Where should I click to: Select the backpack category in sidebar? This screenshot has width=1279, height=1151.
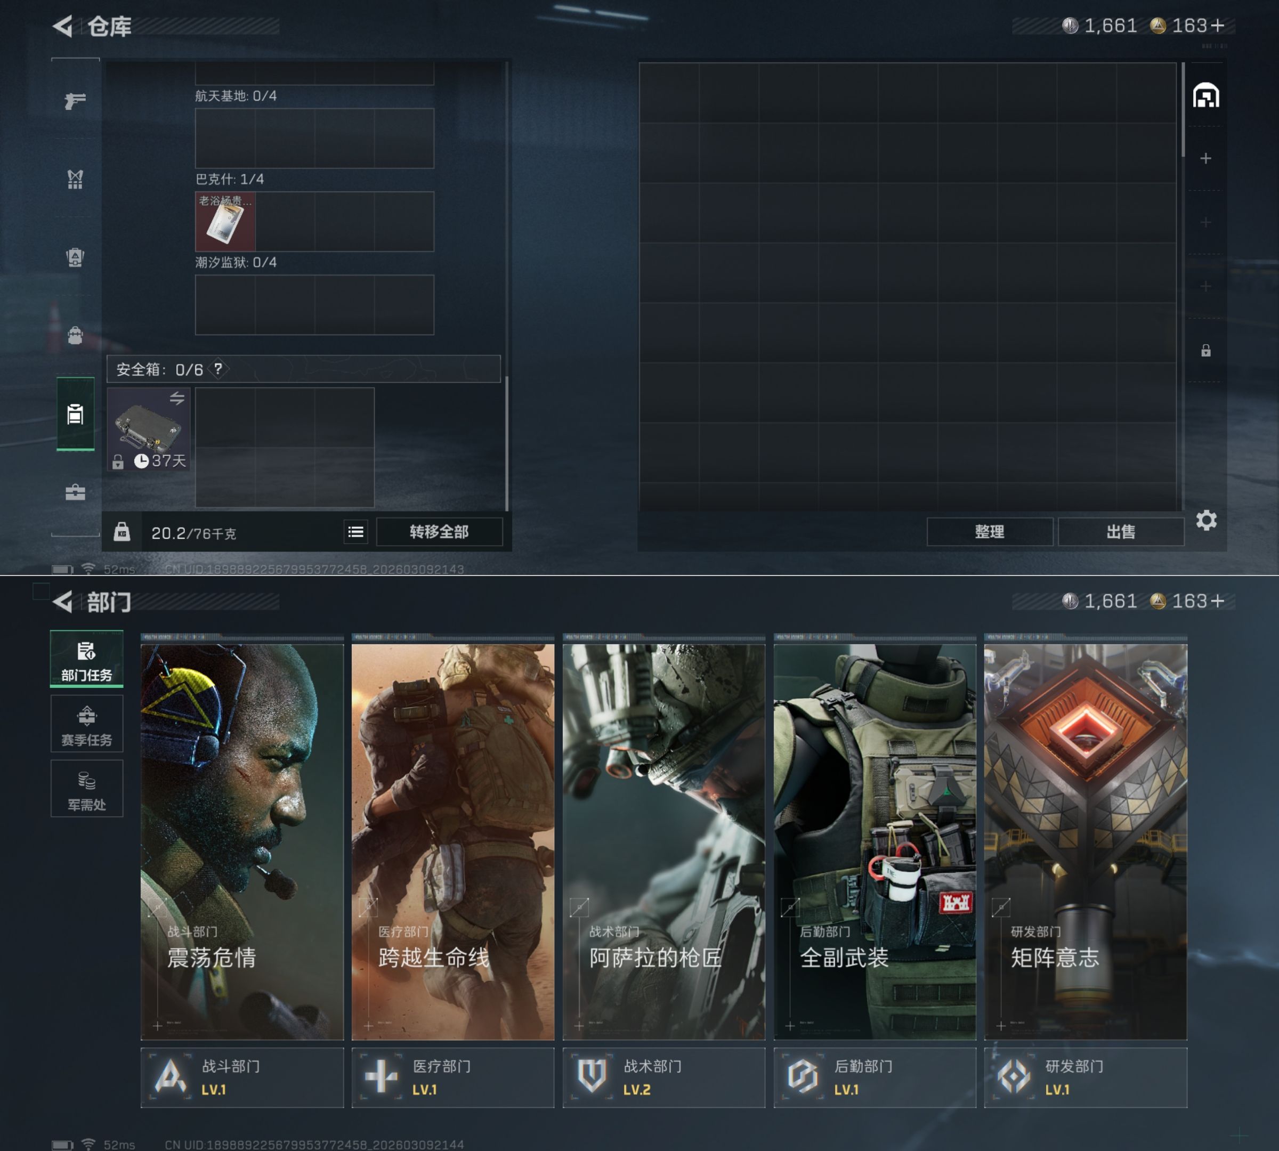(75, 335)
